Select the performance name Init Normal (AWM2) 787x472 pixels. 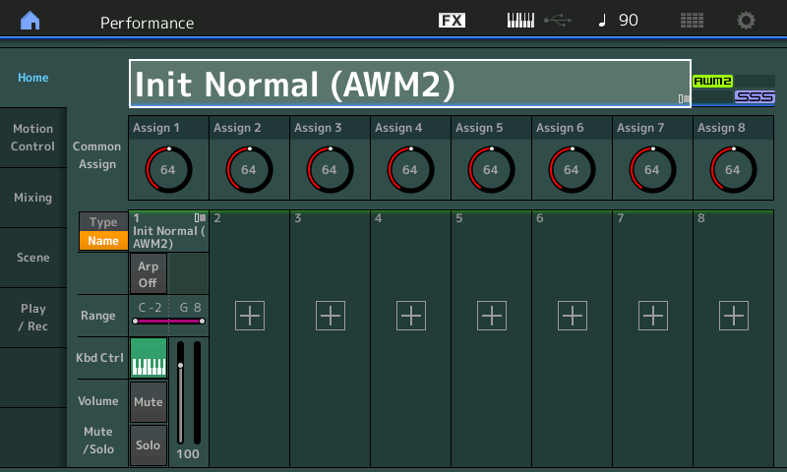[409, 84]
